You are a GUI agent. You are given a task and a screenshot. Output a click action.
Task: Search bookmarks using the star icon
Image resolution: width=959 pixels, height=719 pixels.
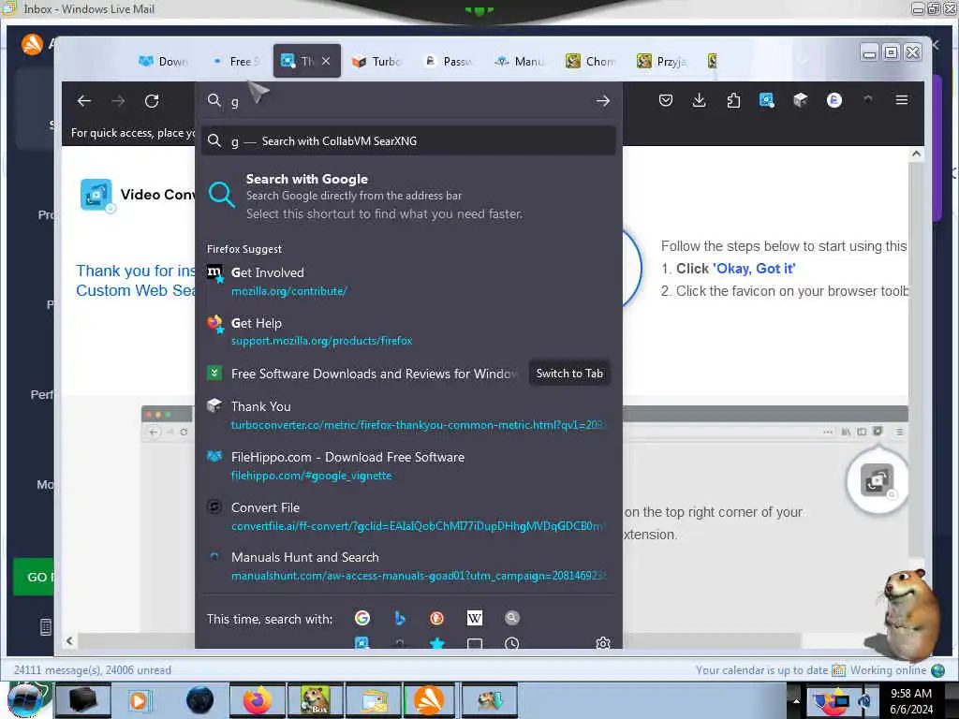436,642
